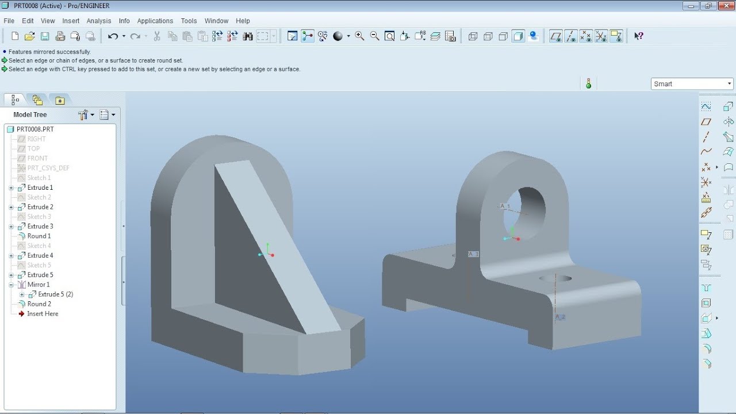This screenshot has height=414, width=736.
Task: Select the Datum Axis tool
Action: pyautogui.click(x=706, y=137)
